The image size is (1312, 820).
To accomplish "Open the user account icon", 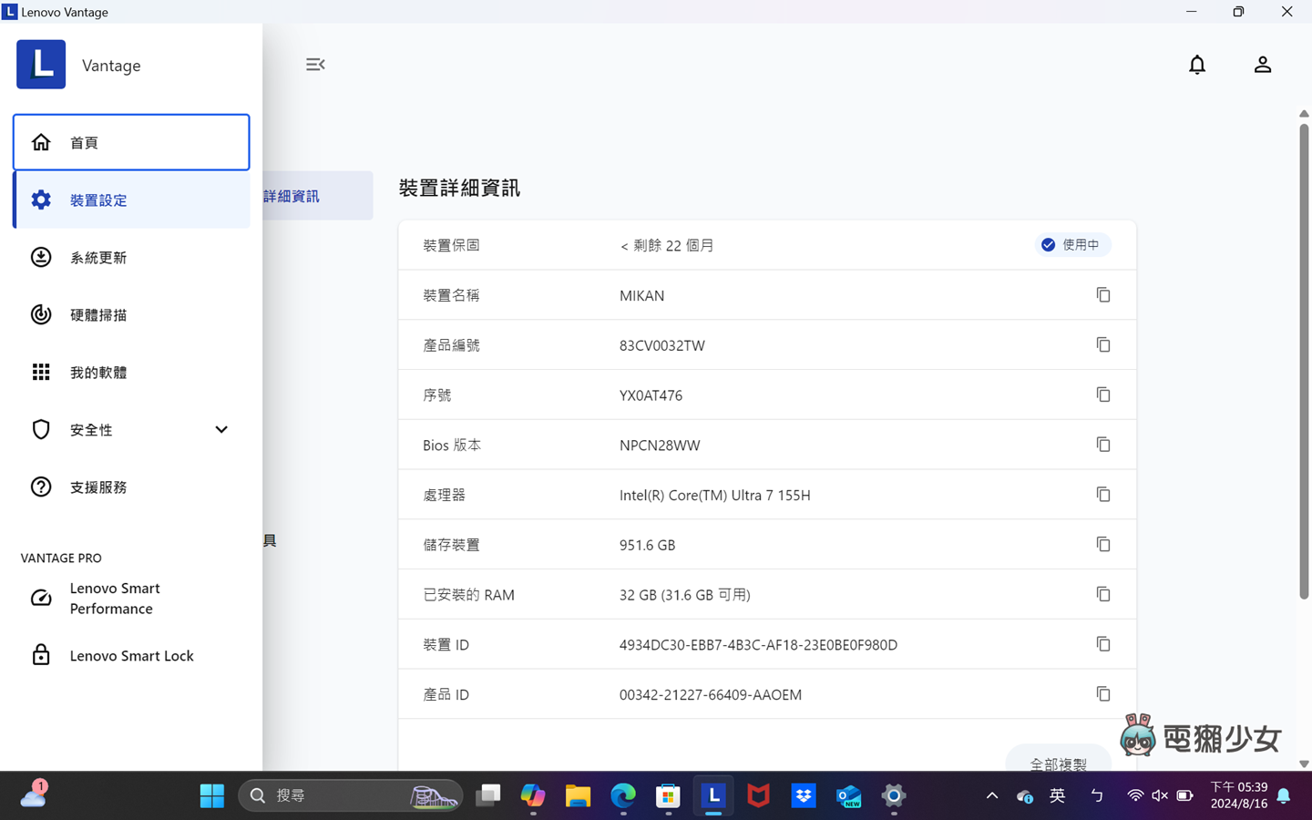I will pos(1263,65).
